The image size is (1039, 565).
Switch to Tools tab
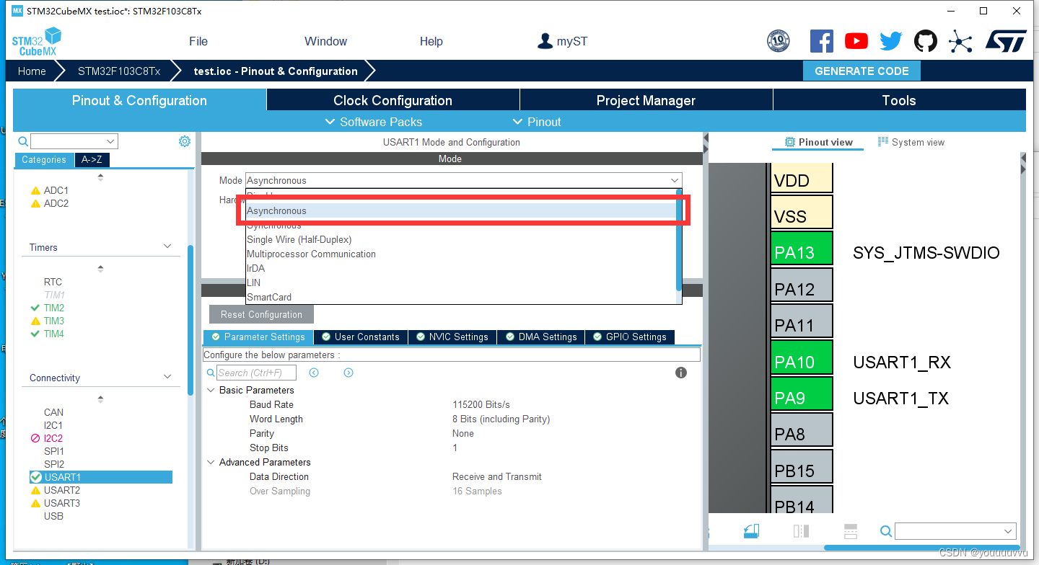coord(899,100)
